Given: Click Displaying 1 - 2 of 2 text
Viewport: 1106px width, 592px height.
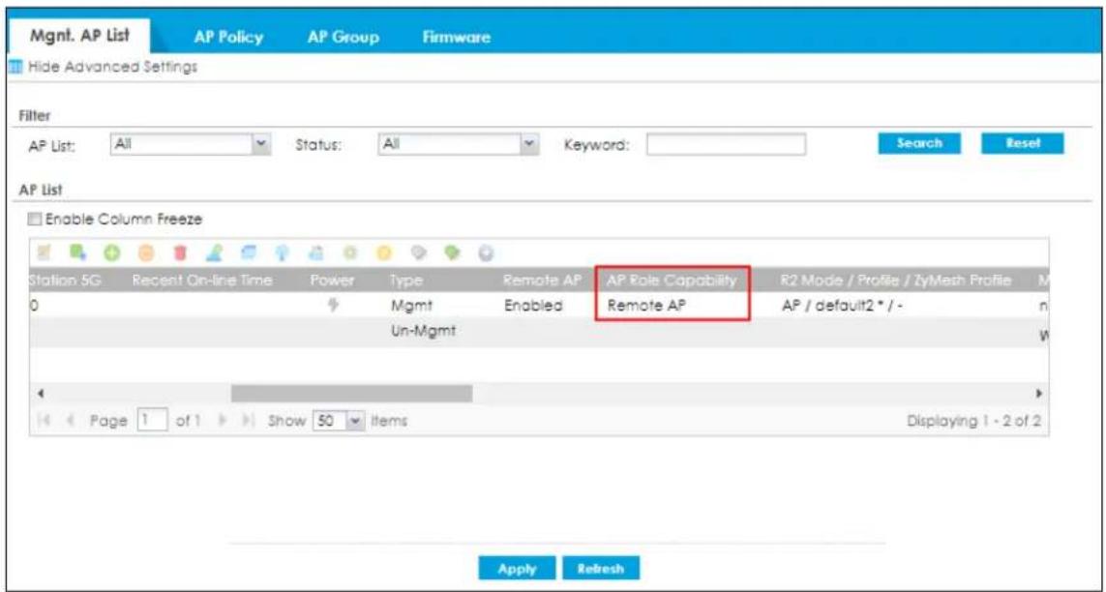Looking at the screenshot, I should (x=976, y=422).
